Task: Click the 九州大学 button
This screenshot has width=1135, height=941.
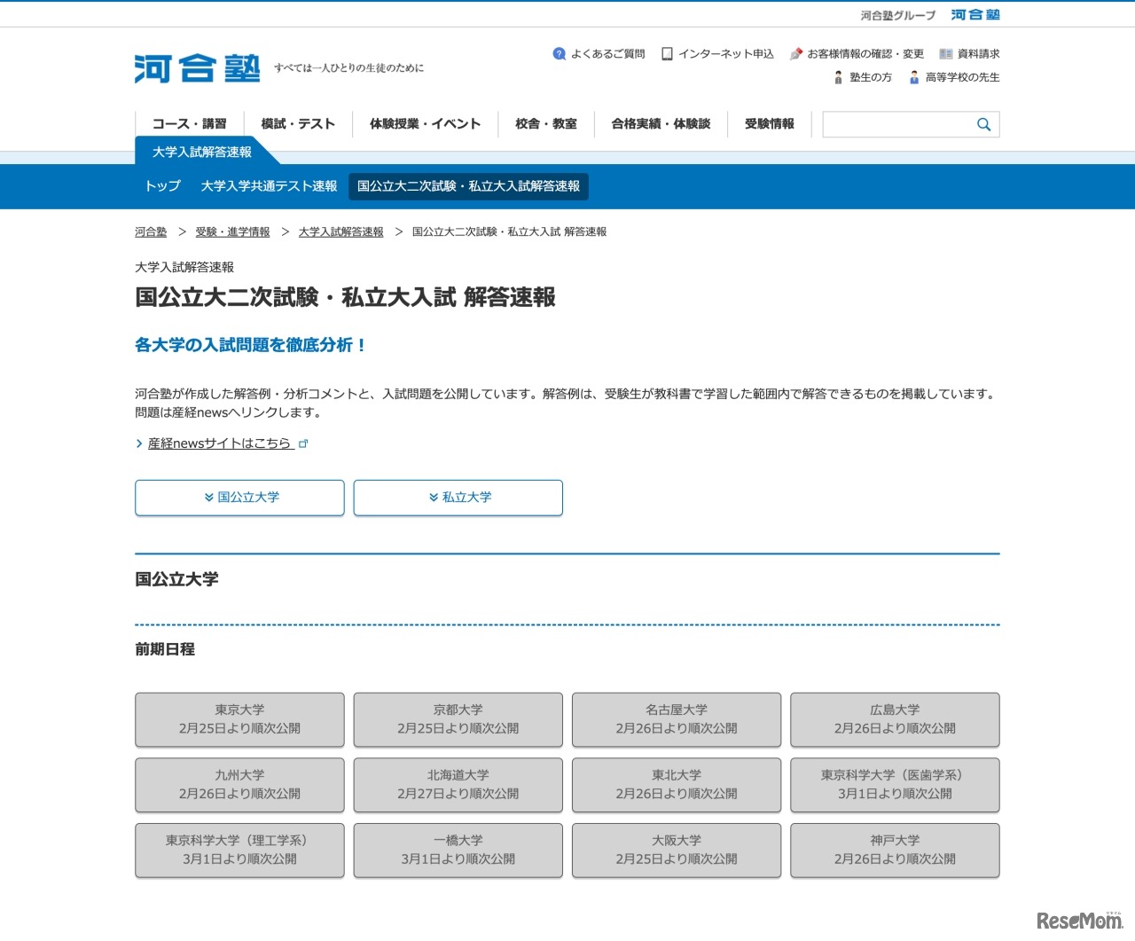Action: click(x=239, y=785)
